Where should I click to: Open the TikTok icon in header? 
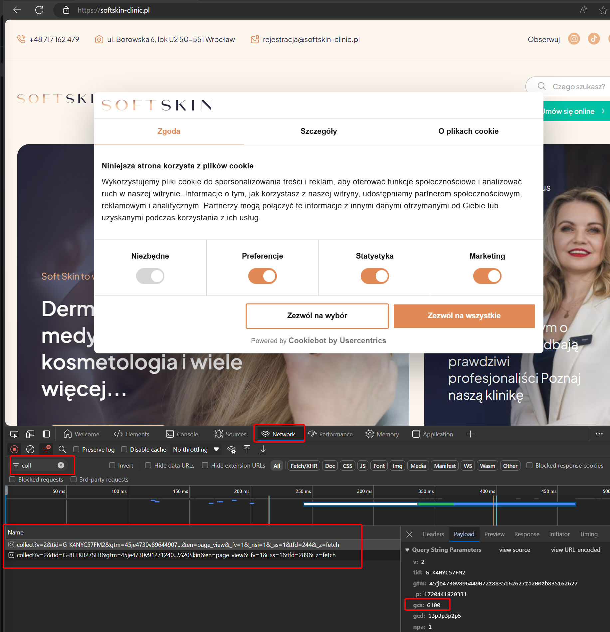coord(594,39)
